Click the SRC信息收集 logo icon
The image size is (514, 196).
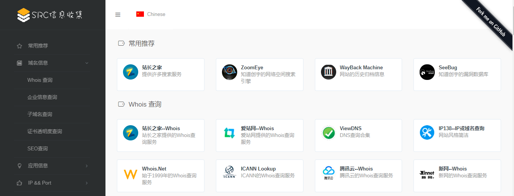click(x=24, y=15)
